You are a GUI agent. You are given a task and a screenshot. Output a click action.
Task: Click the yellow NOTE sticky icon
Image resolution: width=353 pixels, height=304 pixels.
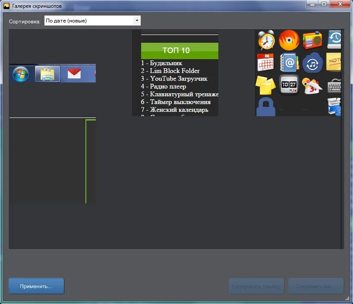(334, 62)
